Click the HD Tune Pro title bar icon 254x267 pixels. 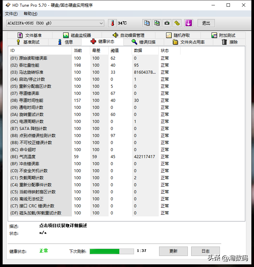(8, 5)
